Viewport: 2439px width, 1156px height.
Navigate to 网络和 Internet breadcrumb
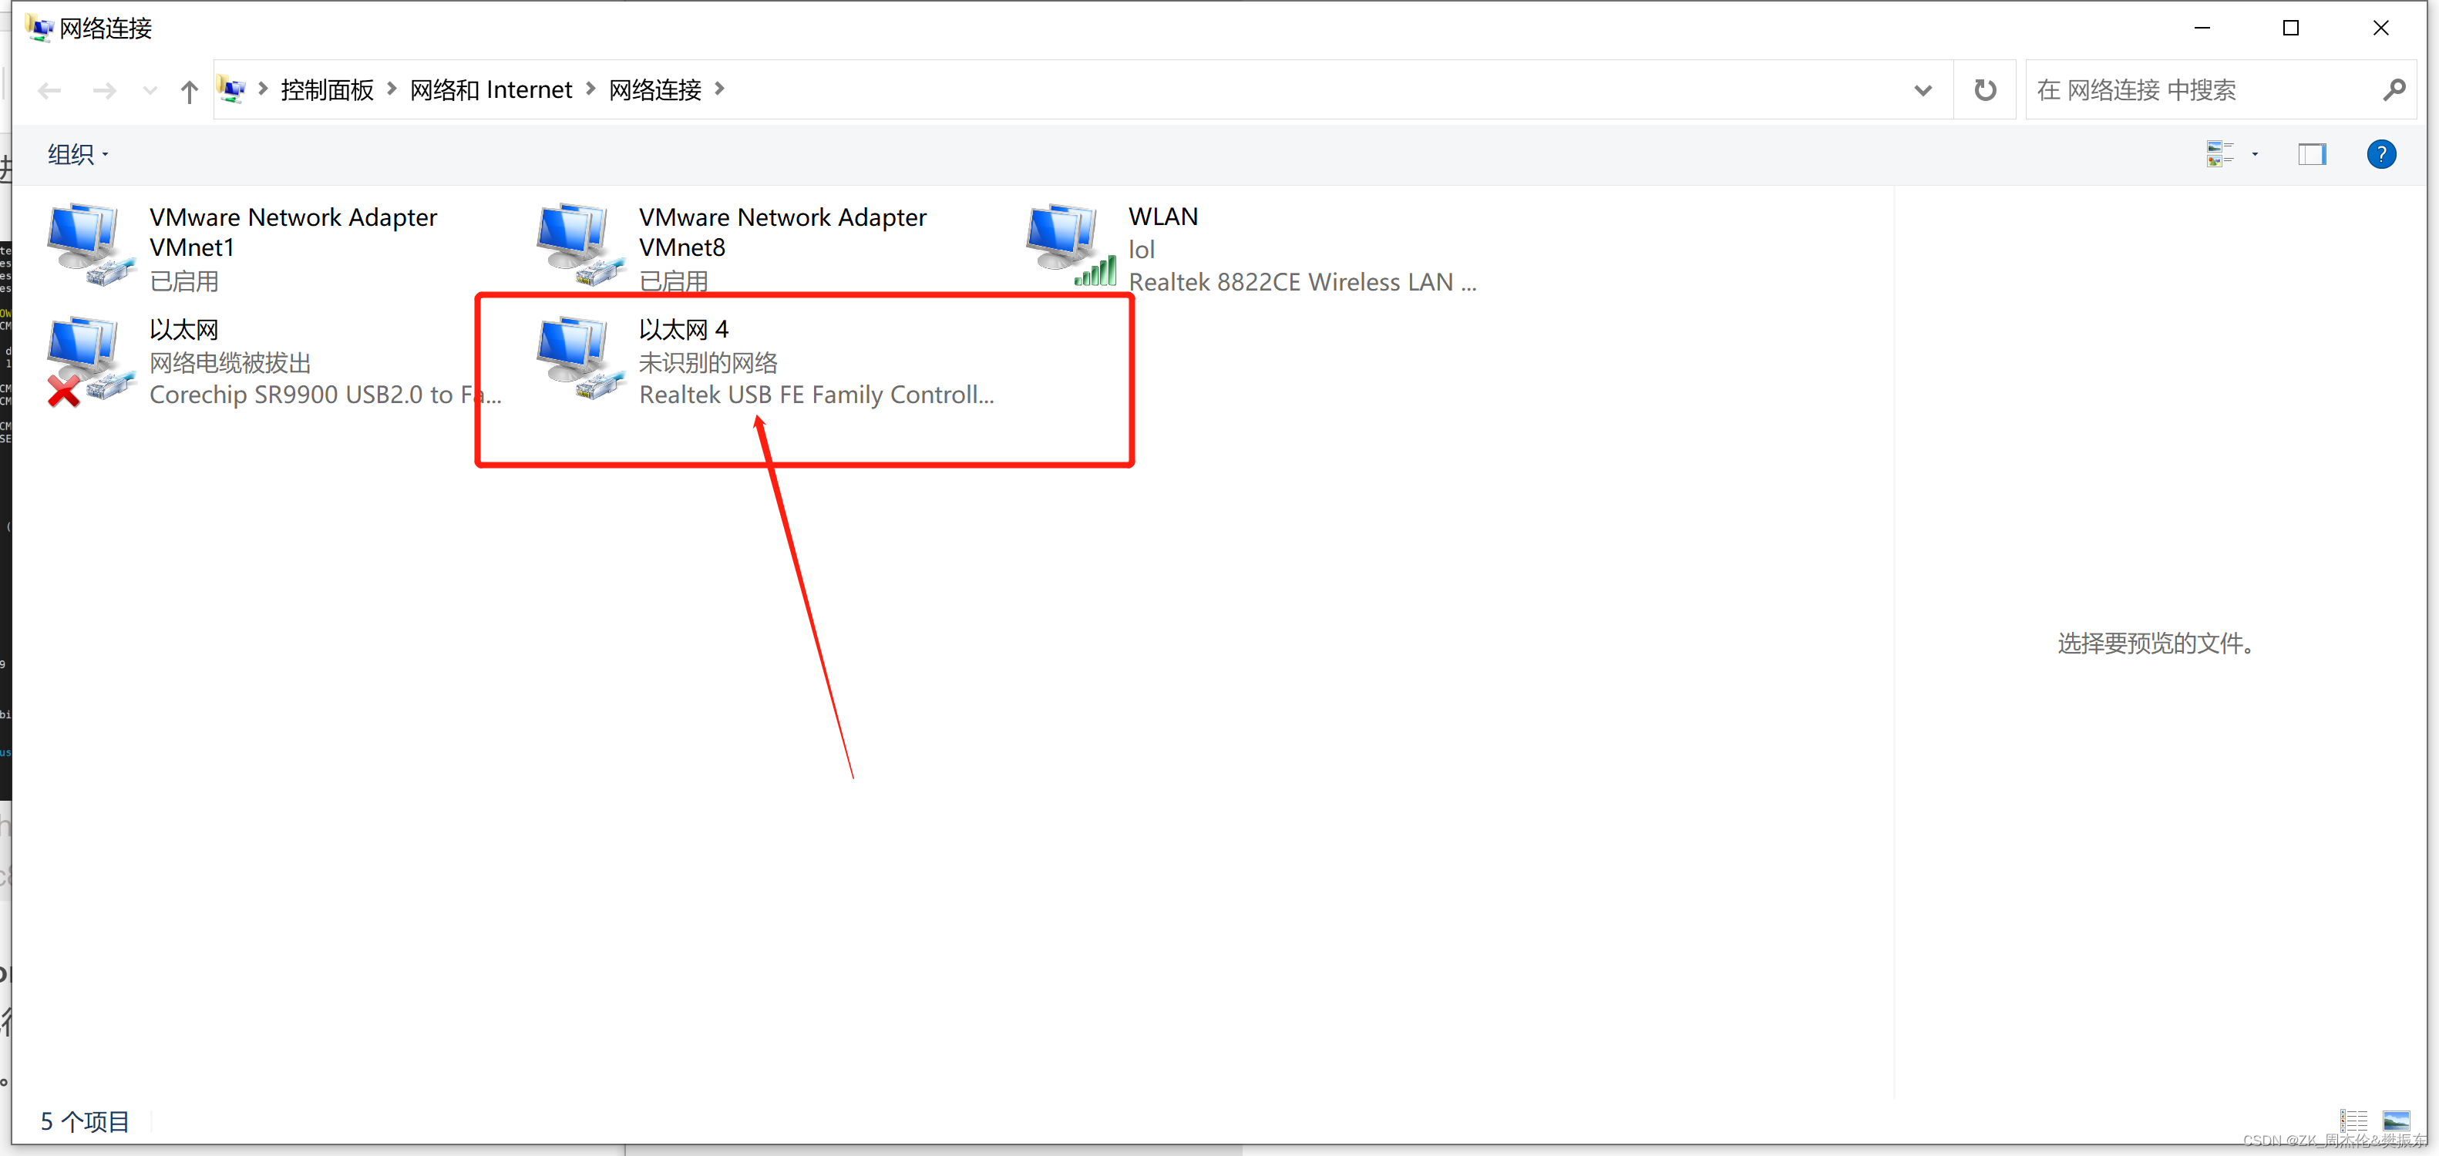[x=490, y=90]
